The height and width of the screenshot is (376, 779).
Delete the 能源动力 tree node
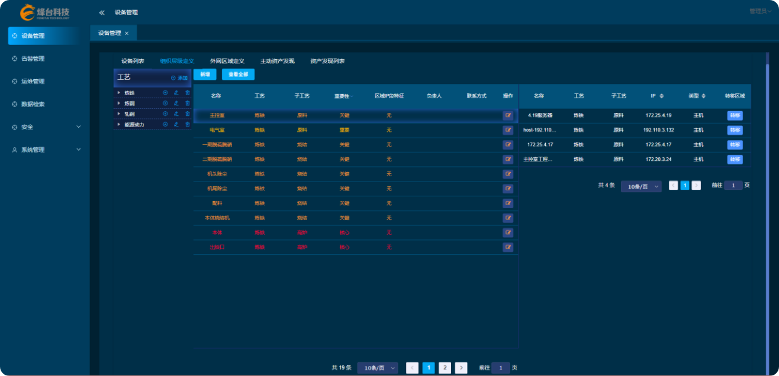pyautogui.click(x=188, y=125)
